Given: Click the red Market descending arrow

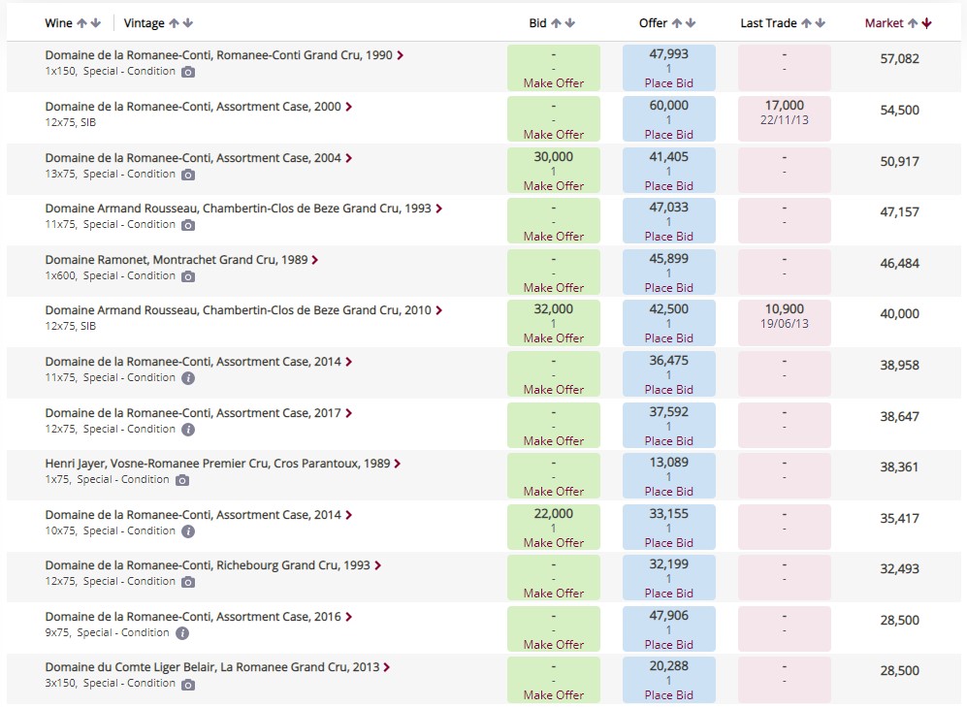Looking at the screenshot, I should point(926,23).
